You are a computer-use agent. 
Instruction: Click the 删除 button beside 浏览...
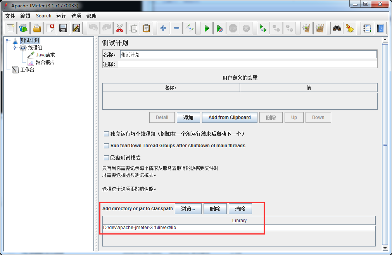215,209
